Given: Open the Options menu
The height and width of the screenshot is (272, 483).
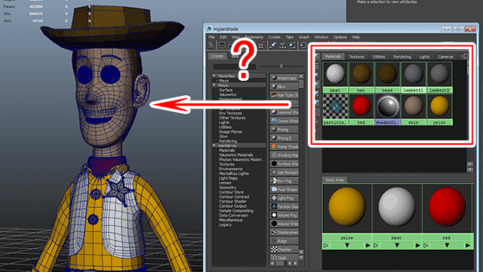Looking at the screenshot, I should 340,37.
